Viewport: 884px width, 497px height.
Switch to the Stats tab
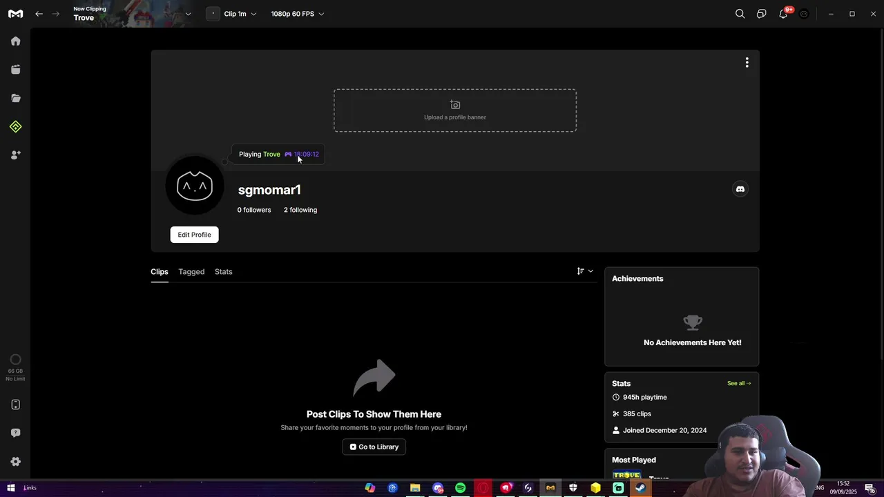[224, 272]
